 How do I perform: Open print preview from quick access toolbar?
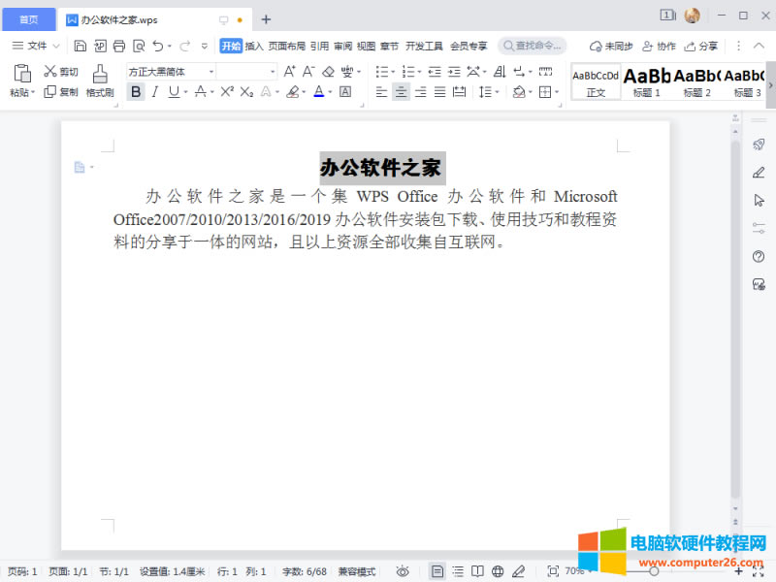(x=139, y=46)
